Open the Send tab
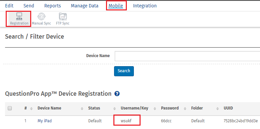260x129 pixels. [x=29, y=6]
